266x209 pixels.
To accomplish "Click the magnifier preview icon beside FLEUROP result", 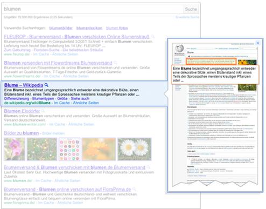I will pyautogui.click(x=153, y=37).
